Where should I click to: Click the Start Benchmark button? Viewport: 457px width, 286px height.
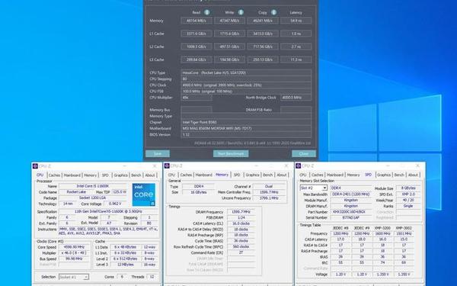click(x=231, y=154)
